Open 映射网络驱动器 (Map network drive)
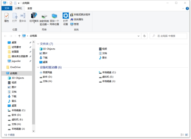The image size is (191, 139). click(x=44, y=20)
